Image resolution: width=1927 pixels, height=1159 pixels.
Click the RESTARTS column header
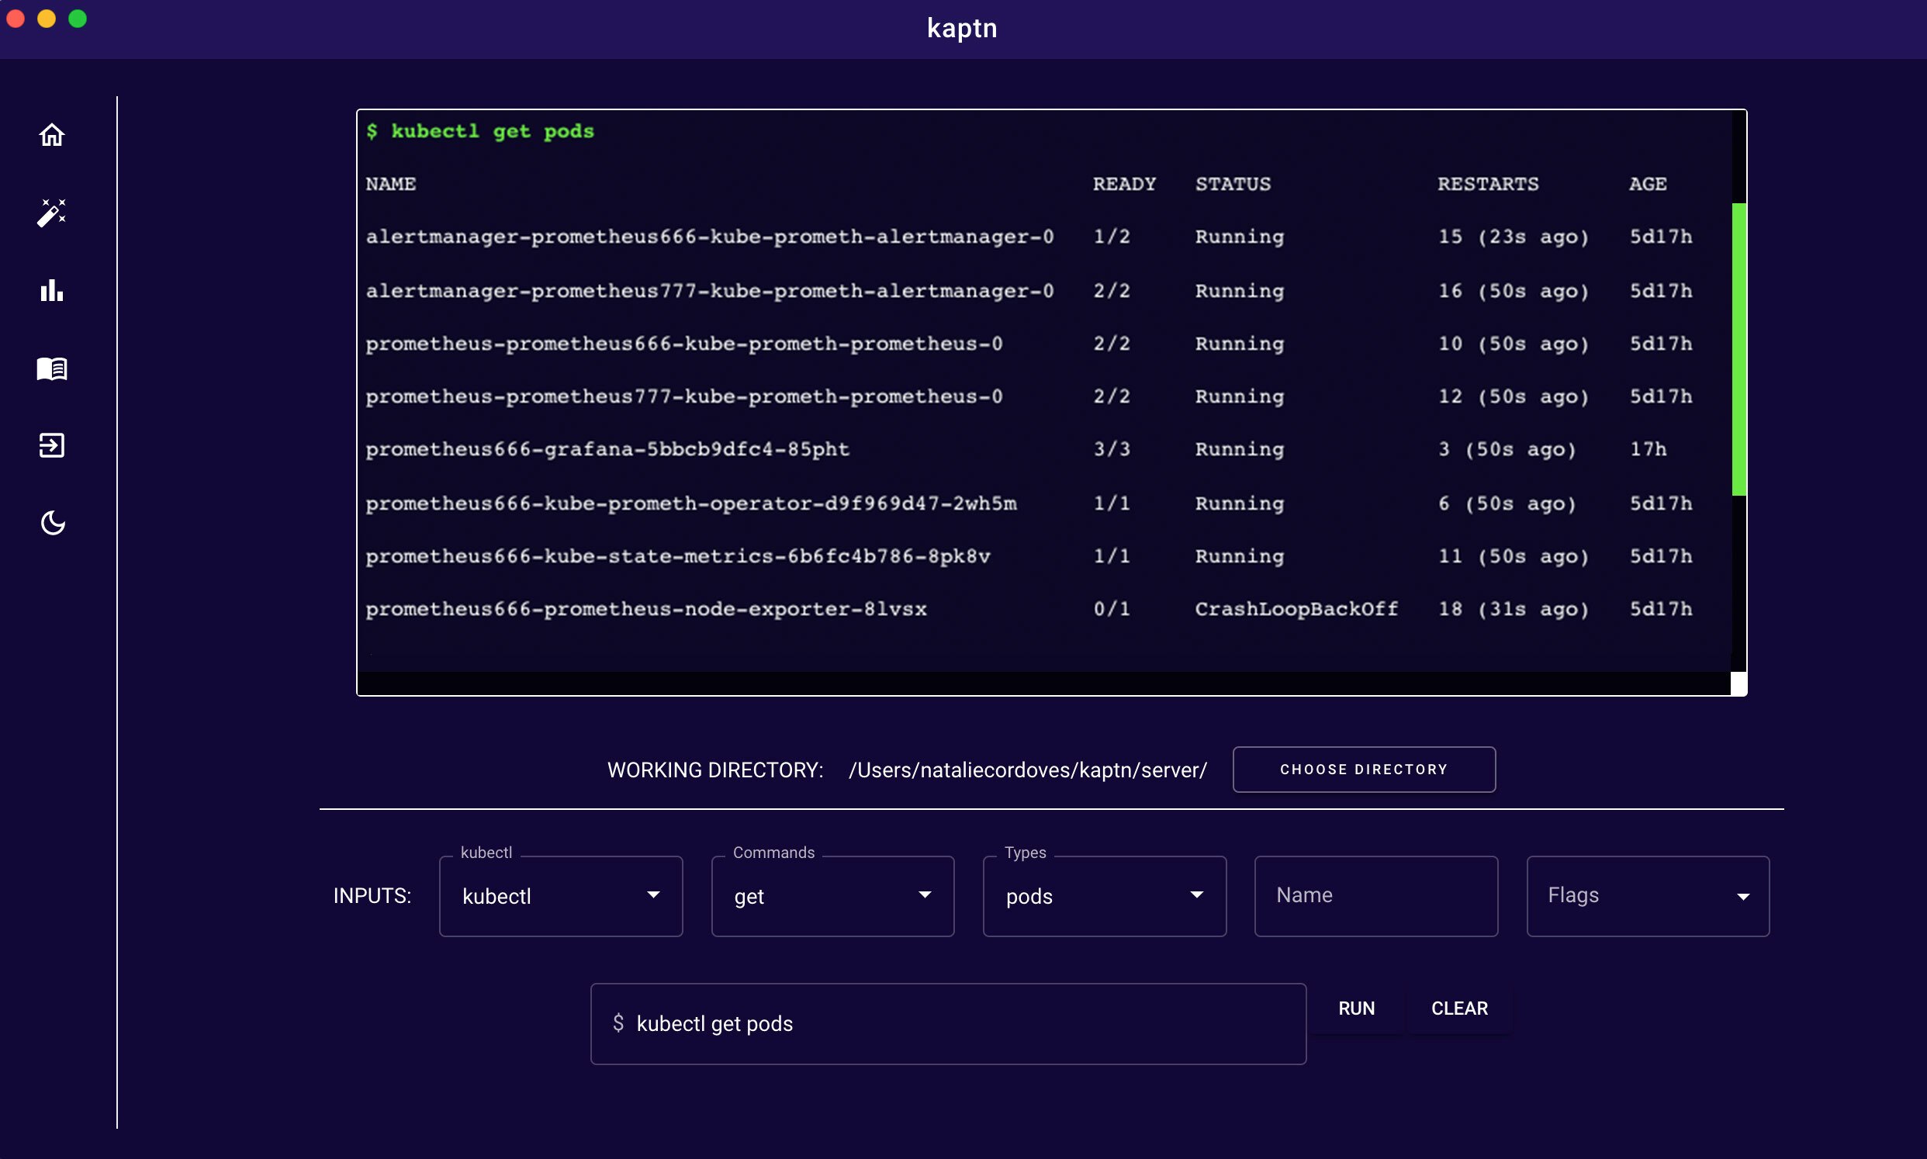(1487, 185)
